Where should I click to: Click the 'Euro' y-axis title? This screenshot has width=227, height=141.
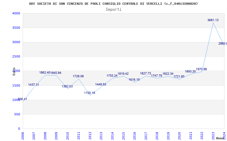pos(14,71)
